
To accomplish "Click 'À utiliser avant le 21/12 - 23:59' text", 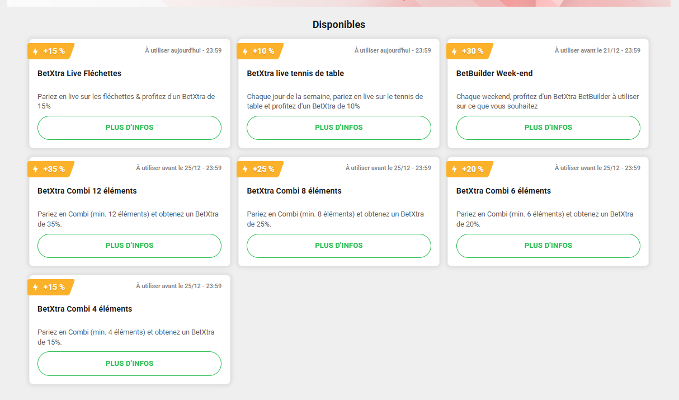I will pyautogui.click(x=597, y=50).
